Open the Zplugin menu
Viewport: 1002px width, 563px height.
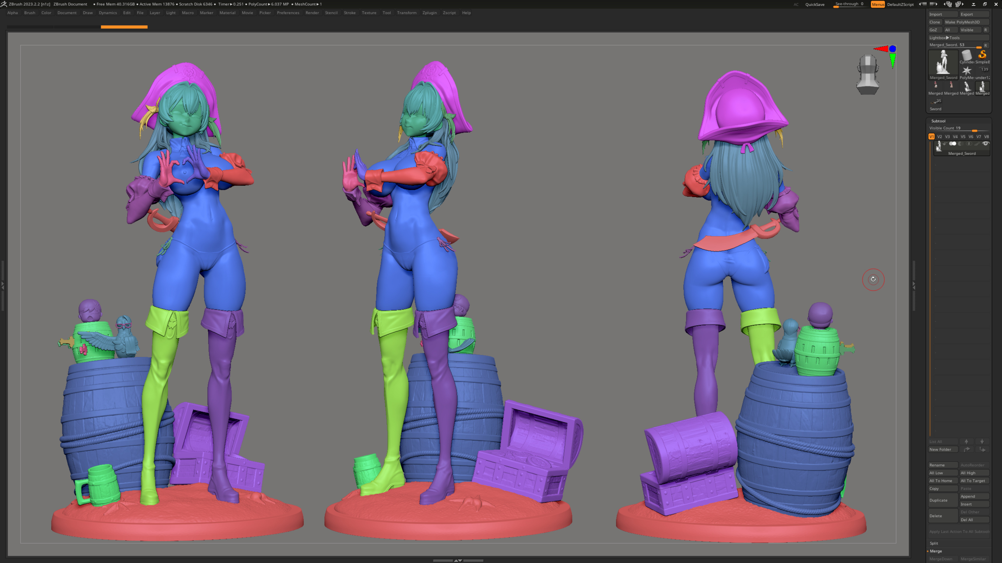click(x=430, y=13)
